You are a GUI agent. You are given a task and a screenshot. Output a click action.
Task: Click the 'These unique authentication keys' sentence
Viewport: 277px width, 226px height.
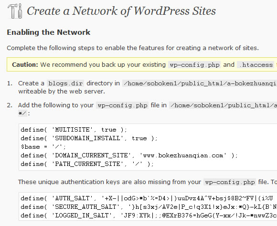pos(148,182)
